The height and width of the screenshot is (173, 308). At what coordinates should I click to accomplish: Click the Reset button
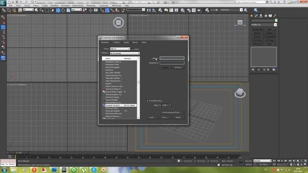tap(178, 117)
